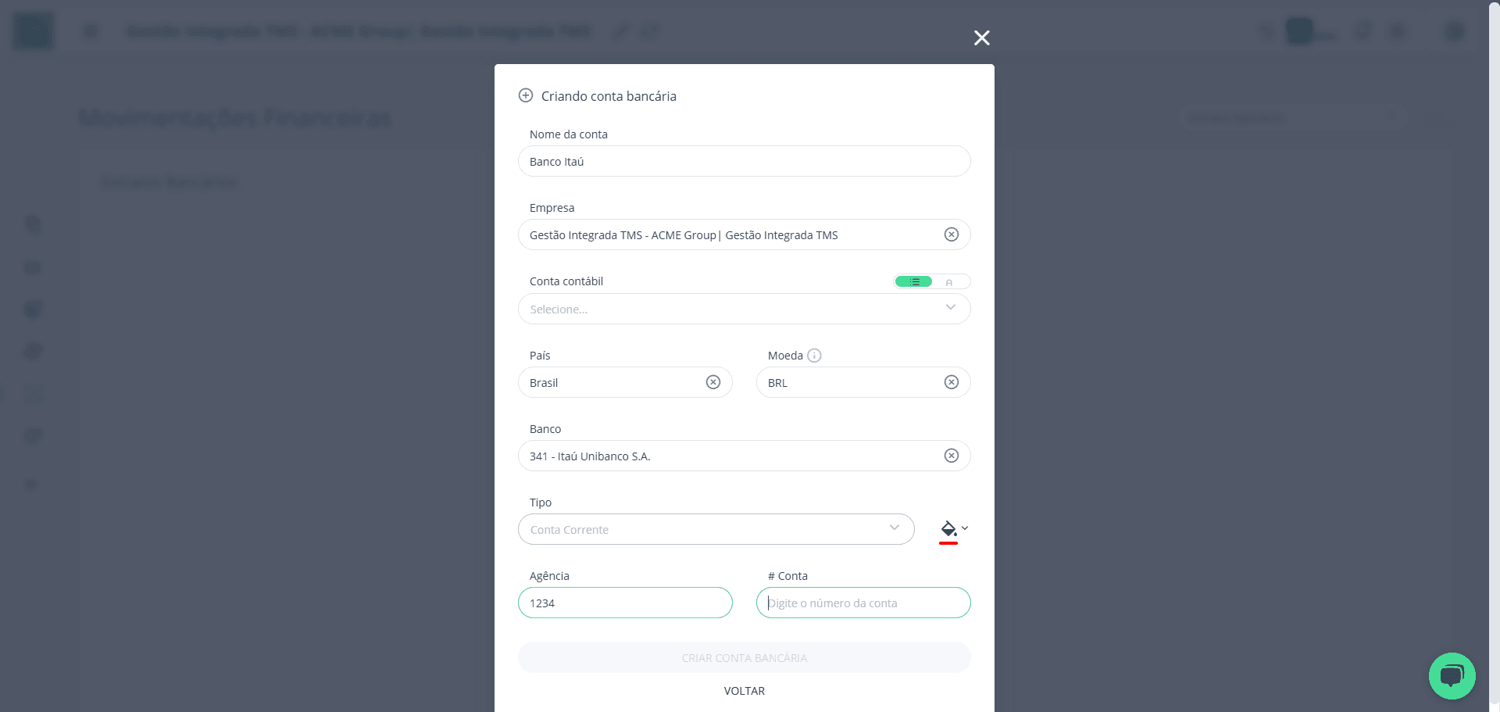1500x712 pixels.
Task: Switch Conta contábil to list mode
Action: point(914,281)
